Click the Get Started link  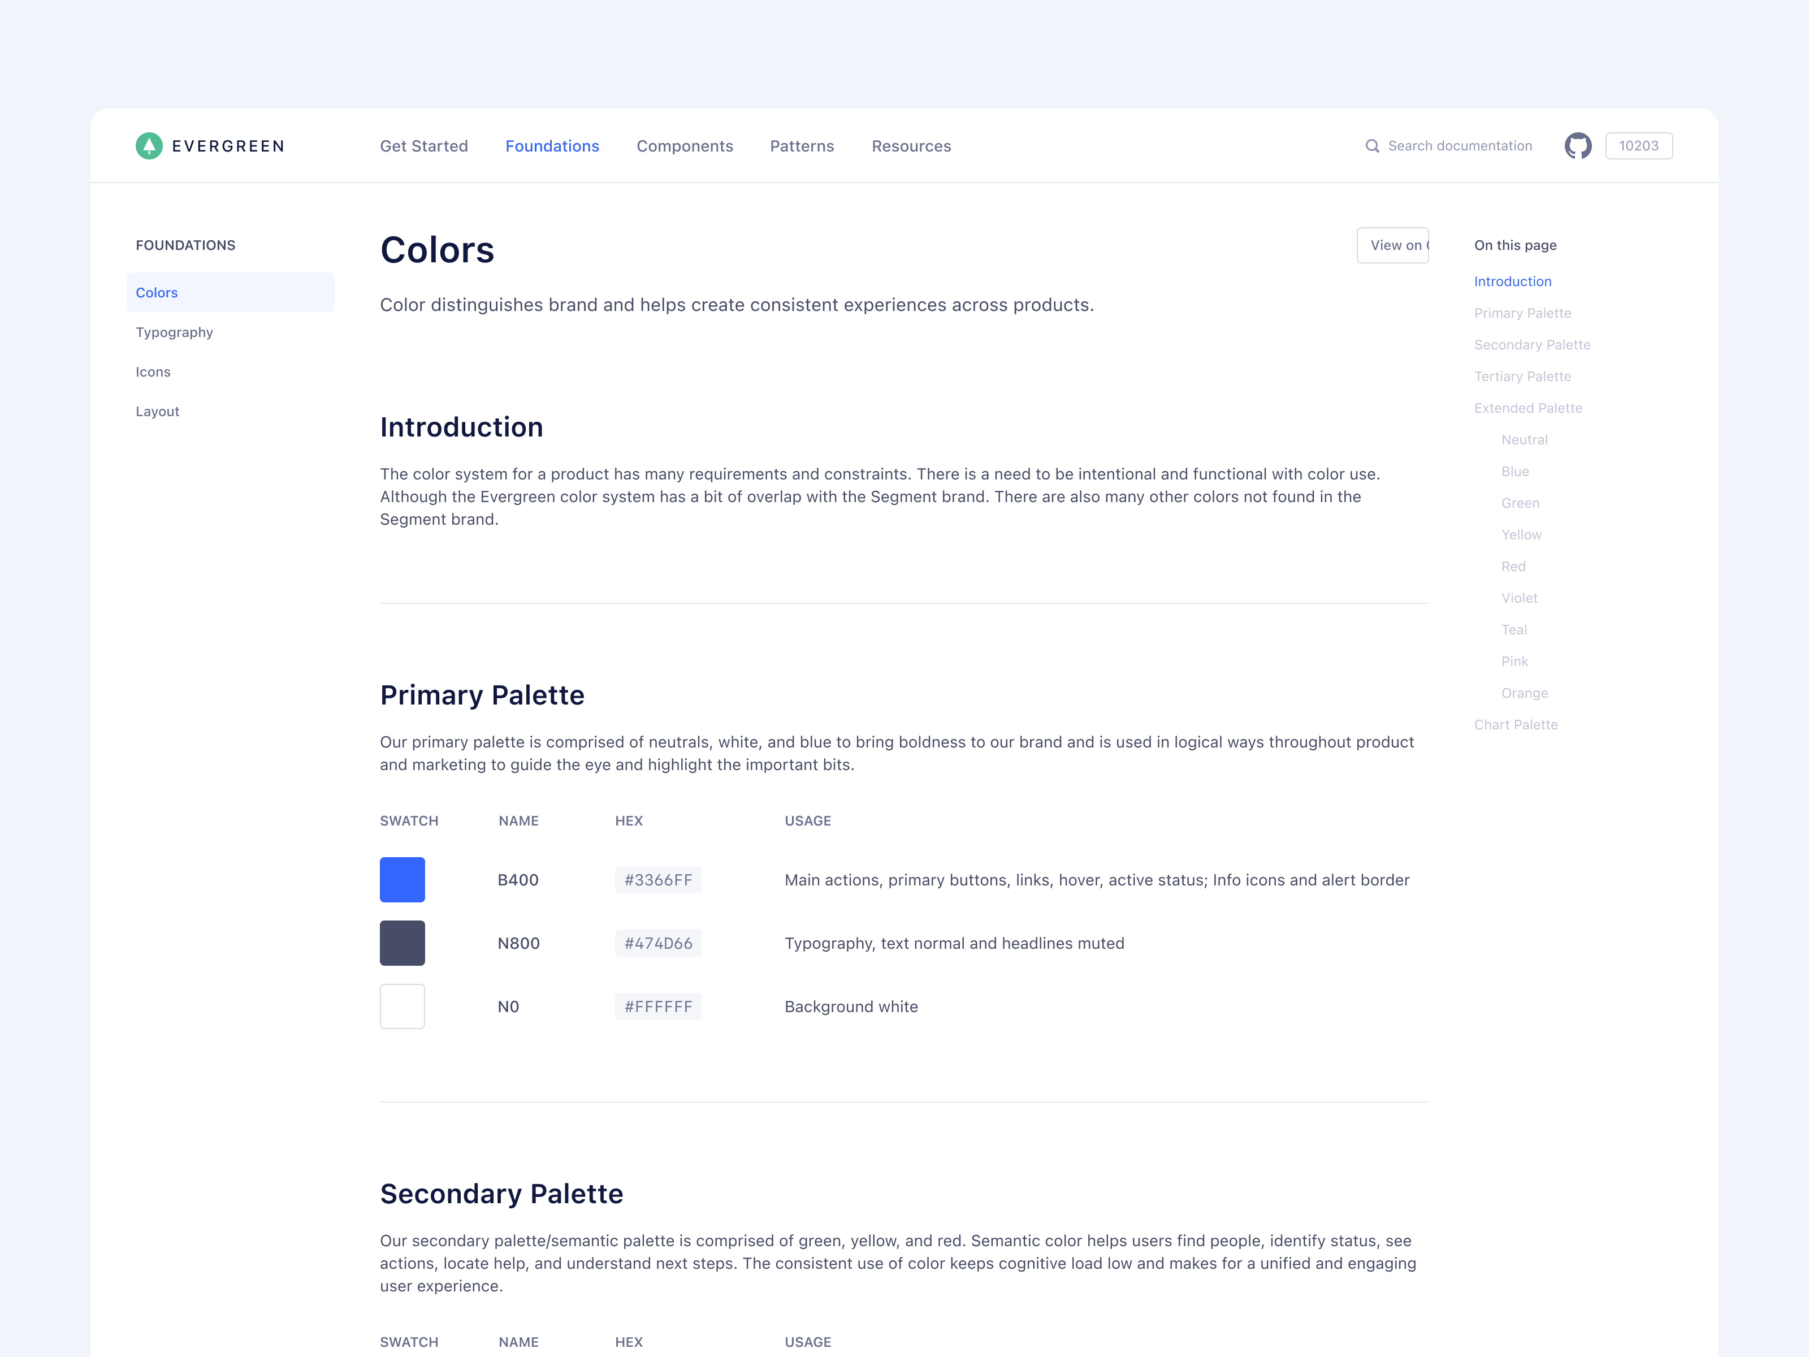click(423, 146)
